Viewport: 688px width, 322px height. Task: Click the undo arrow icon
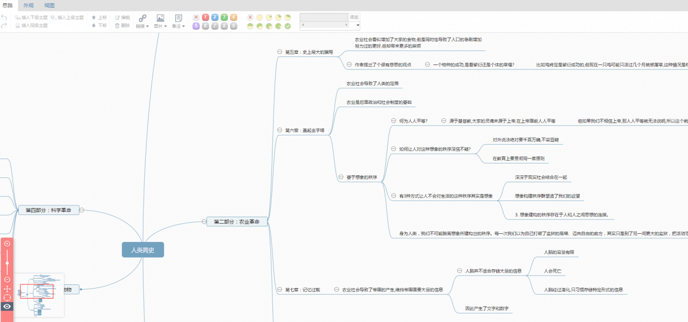[4, 17]
